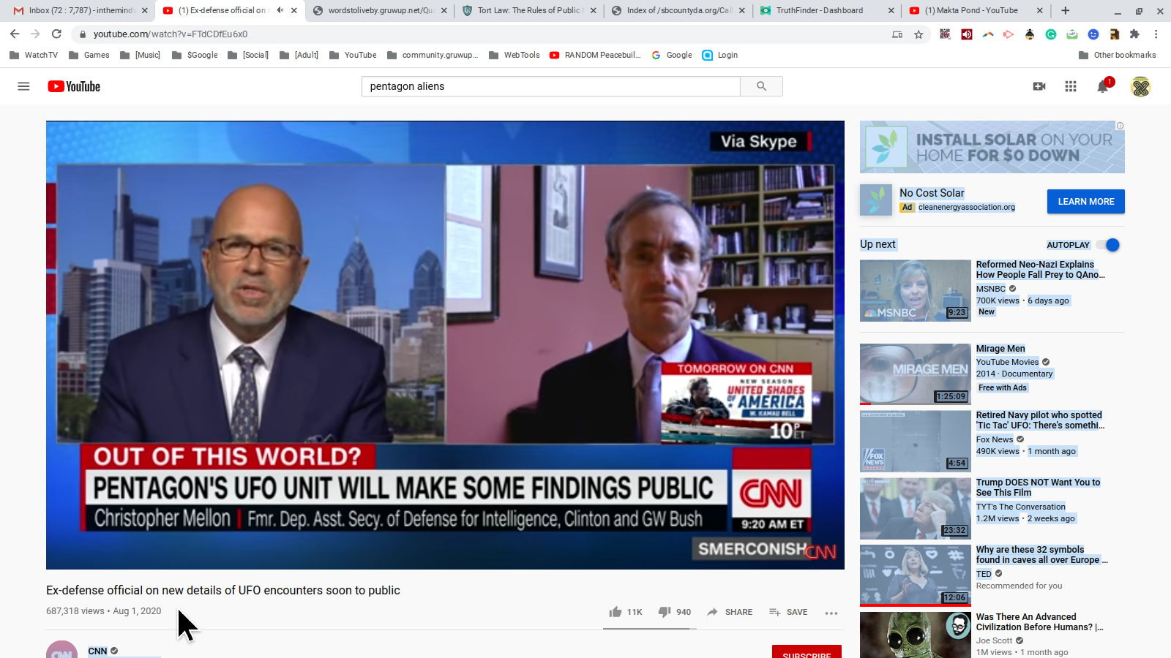Switch to the Tort Law tab
The image size is (1171, 658).
[529, 10]
